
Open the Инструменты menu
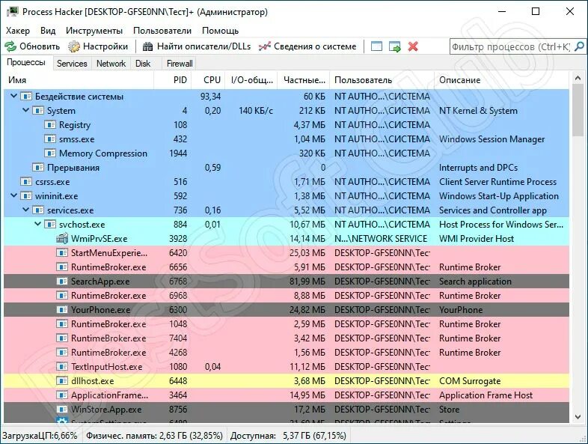[94, 31]
